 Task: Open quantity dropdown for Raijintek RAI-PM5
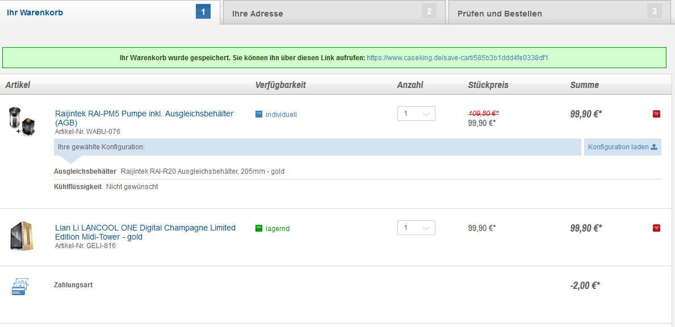click(x=416, y=114)
